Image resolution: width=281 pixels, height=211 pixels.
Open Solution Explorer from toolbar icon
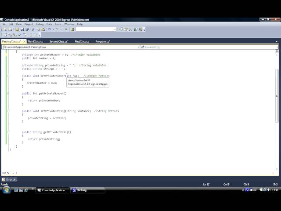pos(121,29)
